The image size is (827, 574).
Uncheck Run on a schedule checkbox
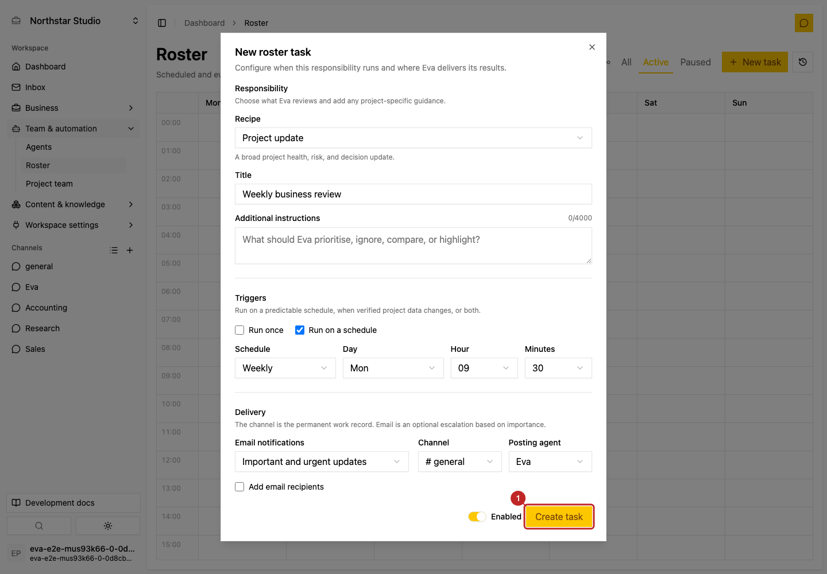(300, 330)
